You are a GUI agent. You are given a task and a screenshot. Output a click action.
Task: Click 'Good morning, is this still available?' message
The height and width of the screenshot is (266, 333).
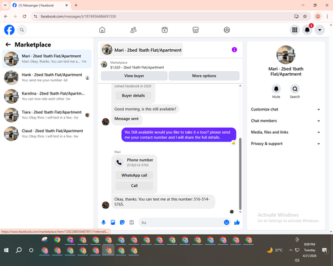(x=145, y=109)
